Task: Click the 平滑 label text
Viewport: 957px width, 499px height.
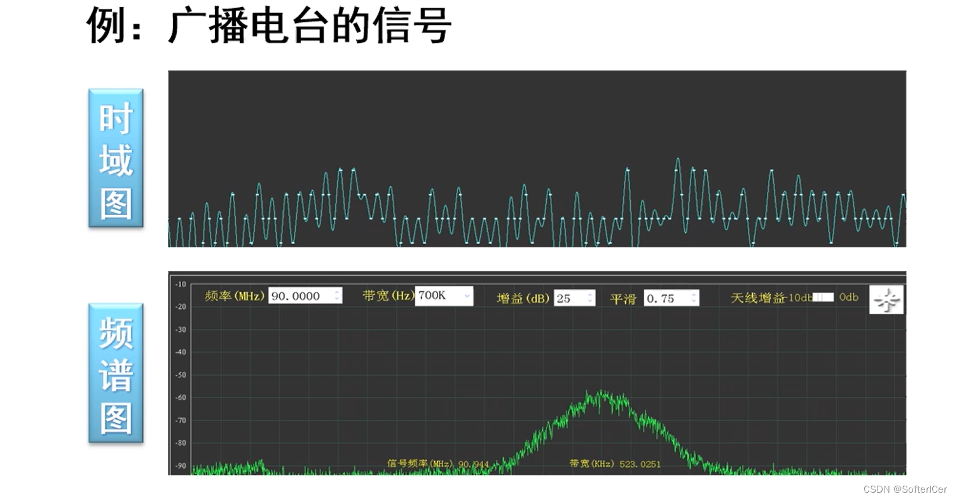Action: point(623,298)
